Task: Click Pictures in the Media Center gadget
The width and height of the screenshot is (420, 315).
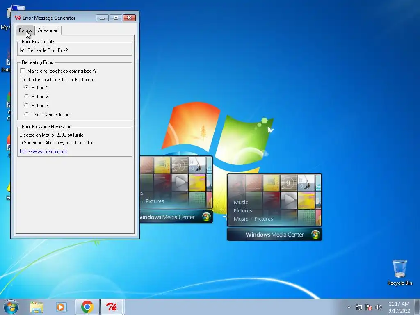Action: (x=243, y=210)
